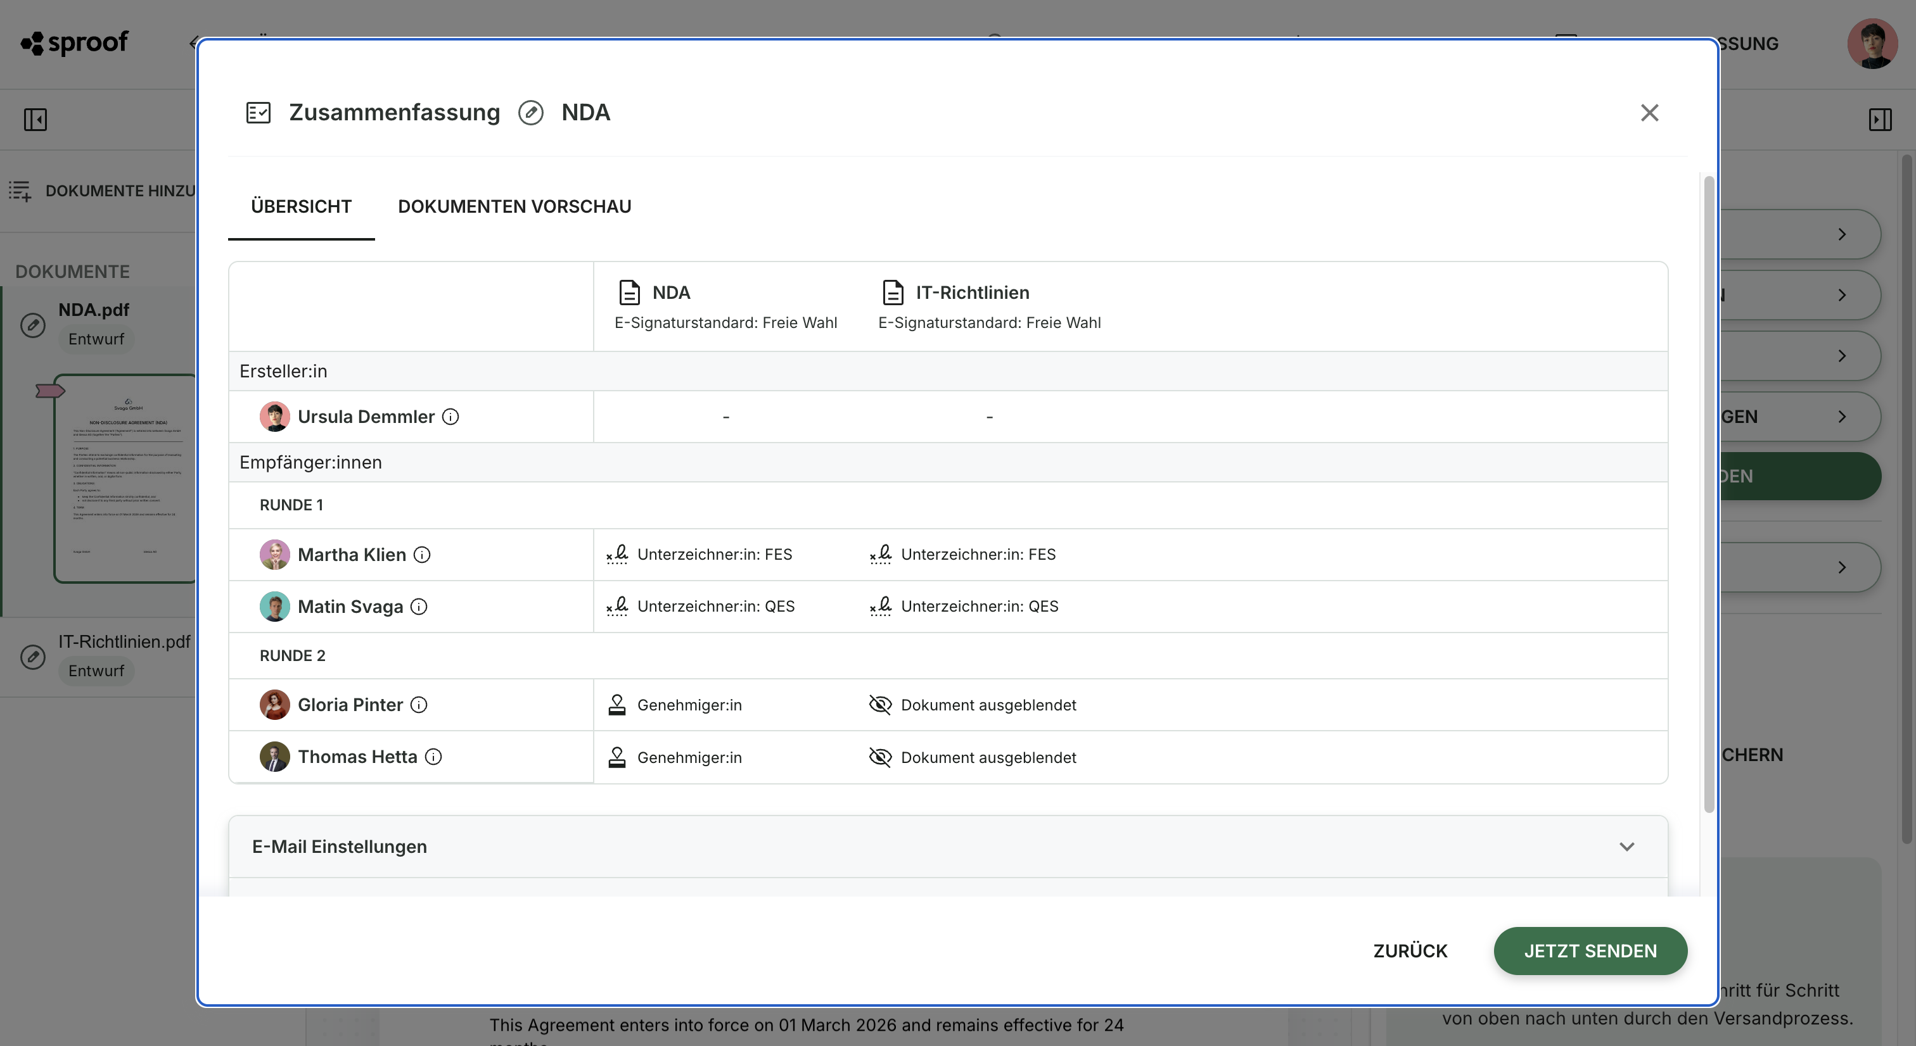The image size is (1916, 1046).
Task: Click the edit icon next to NDA.pdf
Action: pos(33,325)
